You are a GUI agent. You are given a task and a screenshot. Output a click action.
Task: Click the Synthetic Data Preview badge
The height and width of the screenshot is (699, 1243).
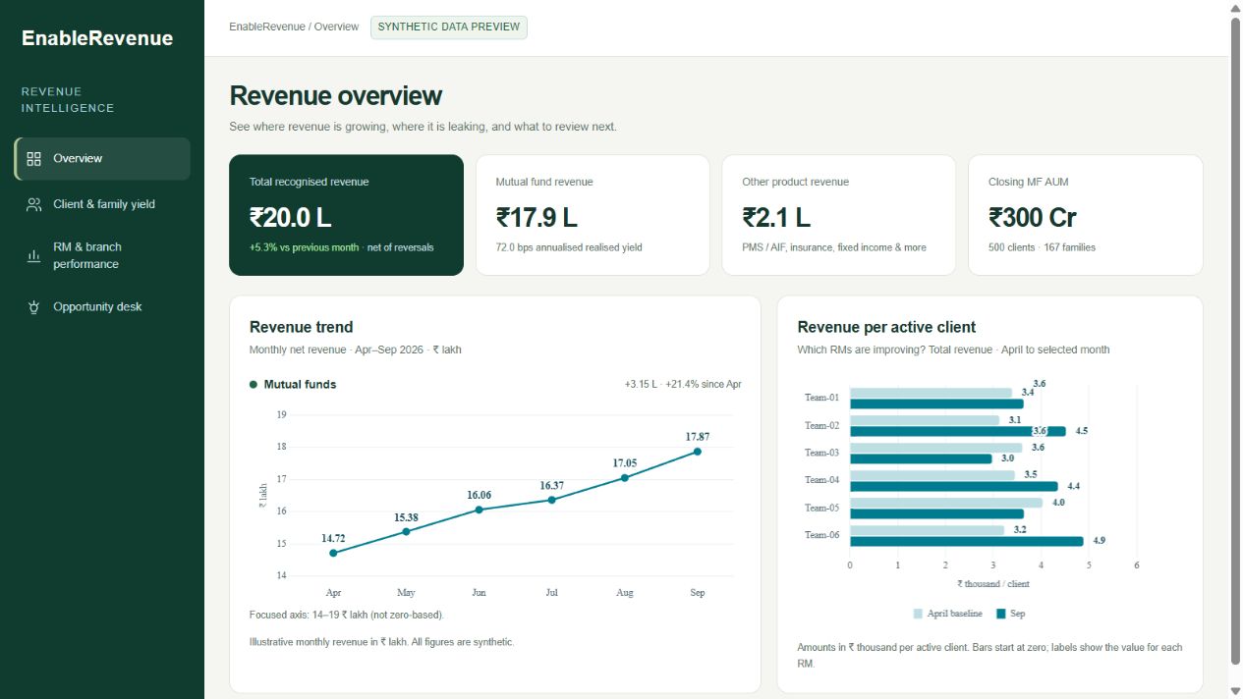(x=448, y=27)
